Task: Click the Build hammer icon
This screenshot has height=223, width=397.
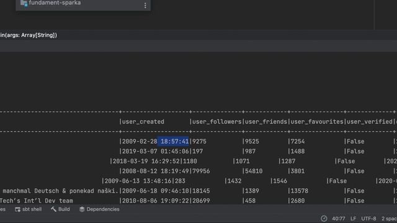Action: pyautogui.click(x=53, y=209)
